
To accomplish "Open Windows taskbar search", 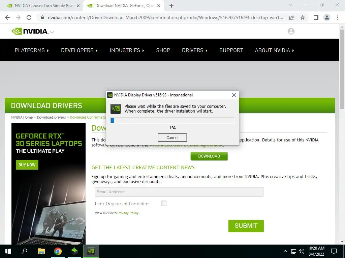I will pos(24,251).
